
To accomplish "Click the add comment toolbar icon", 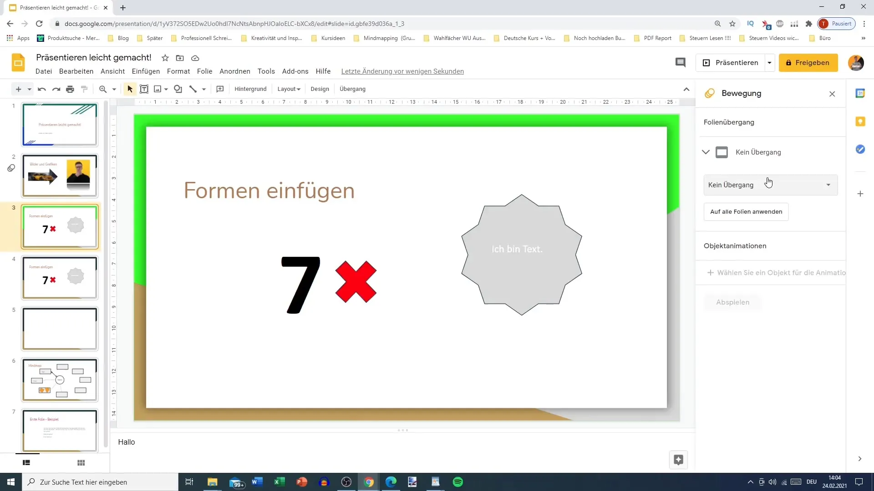I will pos(220,89).
